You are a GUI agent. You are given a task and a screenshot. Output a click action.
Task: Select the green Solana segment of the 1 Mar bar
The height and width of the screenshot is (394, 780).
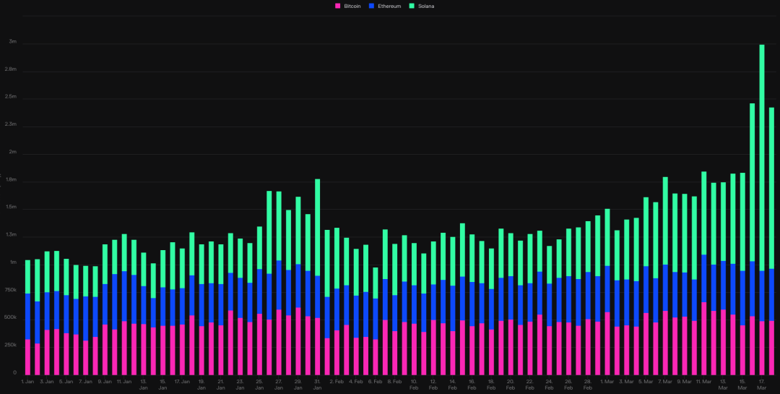[607, 237]
